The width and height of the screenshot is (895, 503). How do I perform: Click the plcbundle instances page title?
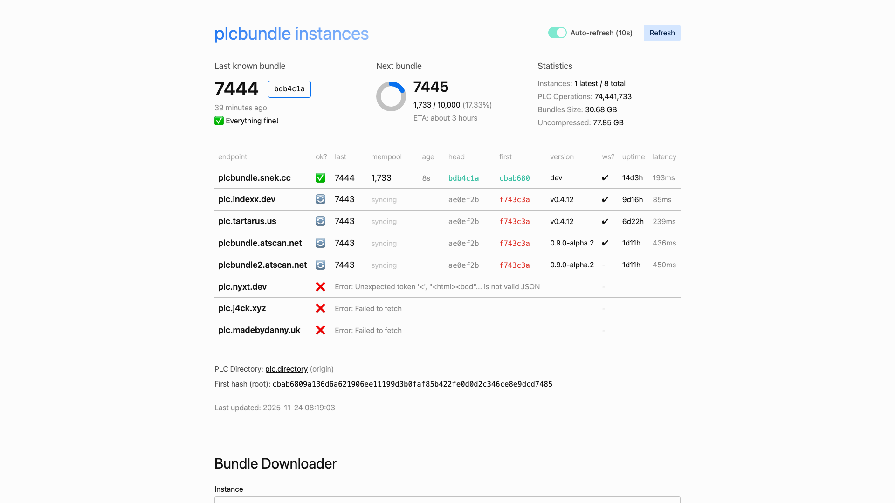[291, 34]
